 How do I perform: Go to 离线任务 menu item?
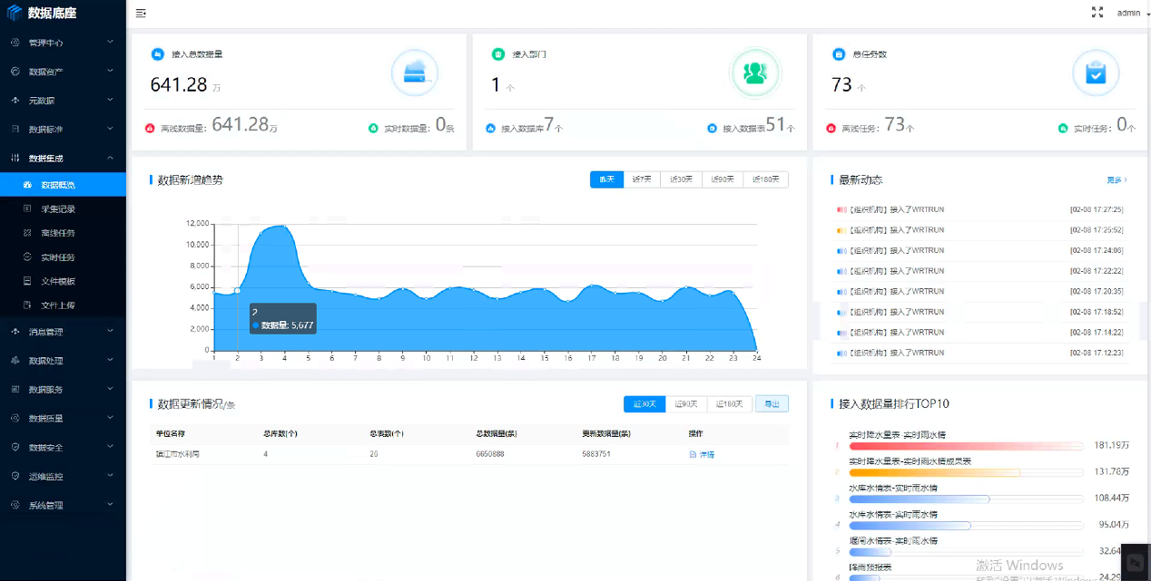[58, 233]
